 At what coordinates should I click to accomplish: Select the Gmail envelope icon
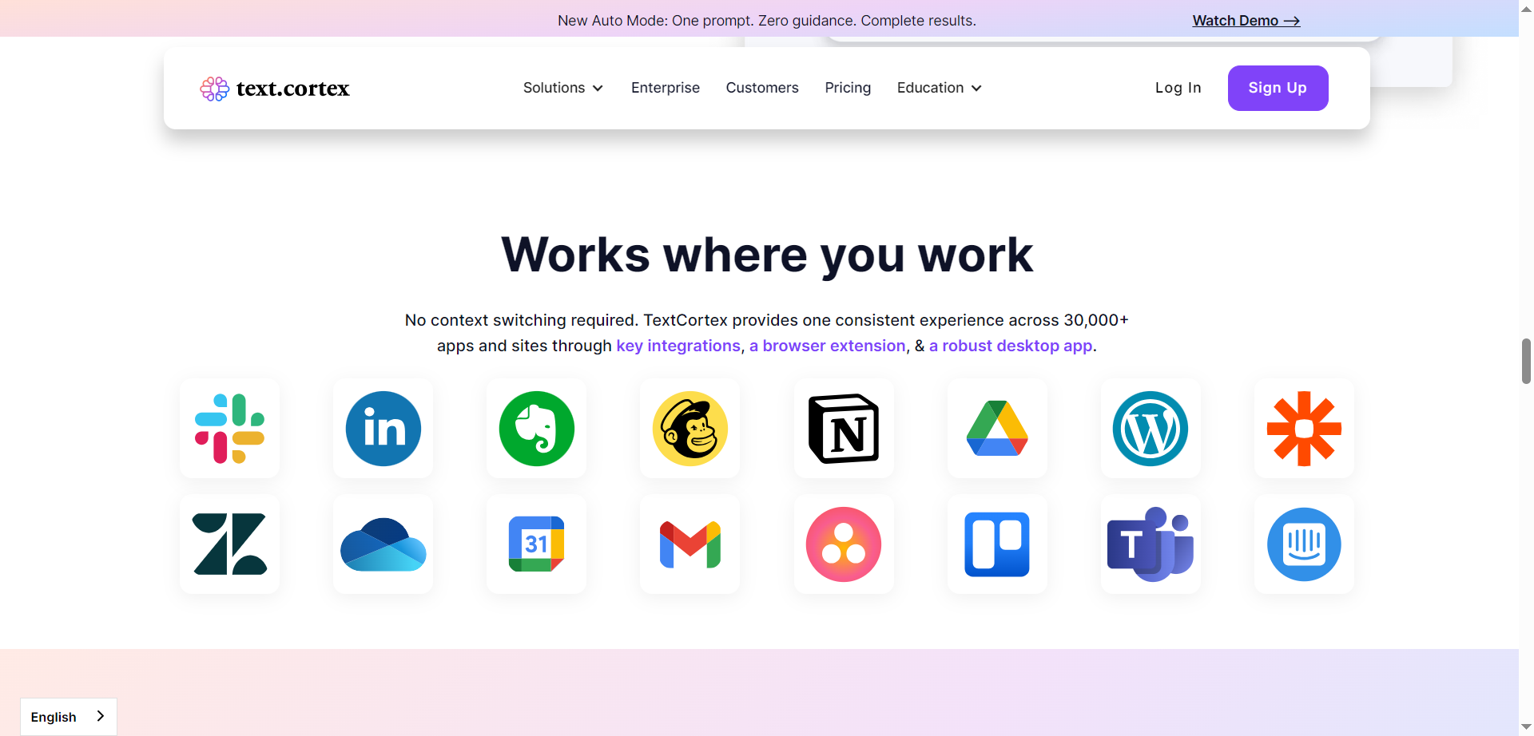pyautogui.click(x=690, y=544)
